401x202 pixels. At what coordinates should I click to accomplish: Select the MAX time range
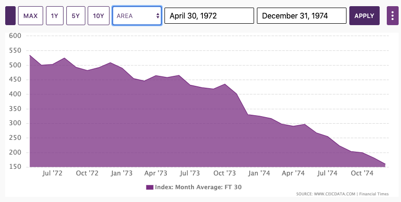click(31, 16)
